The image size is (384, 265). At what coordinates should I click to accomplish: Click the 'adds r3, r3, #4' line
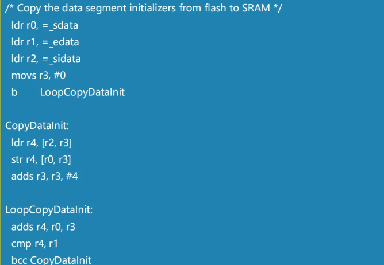45,177
